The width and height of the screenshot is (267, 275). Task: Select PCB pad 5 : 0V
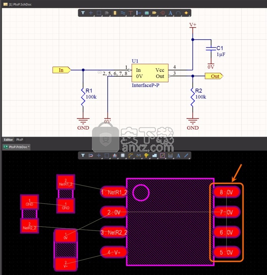(x=227, y=252)
